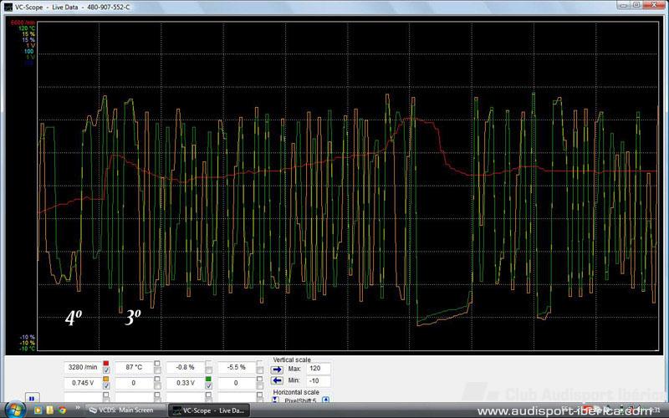
Task: Launch Chrome from the taskbar
Action: tap(62, 410)
